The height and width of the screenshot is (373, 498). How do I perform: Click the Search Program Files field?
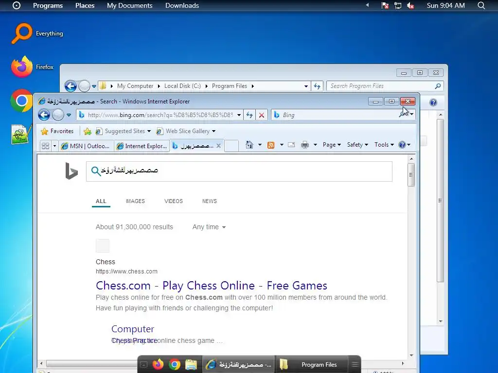point(381,86)
